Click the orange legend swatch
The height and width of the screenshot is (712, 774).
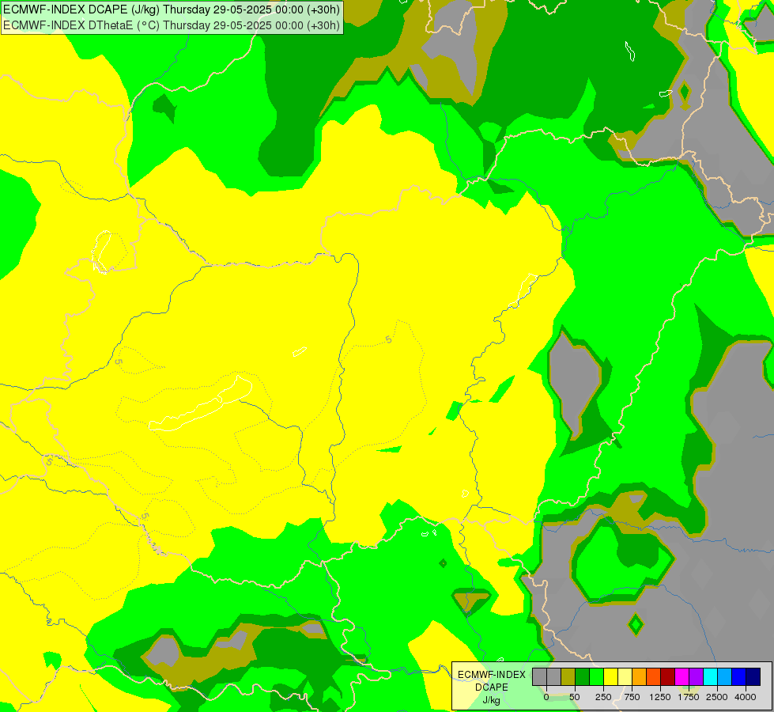click(640, 676)
